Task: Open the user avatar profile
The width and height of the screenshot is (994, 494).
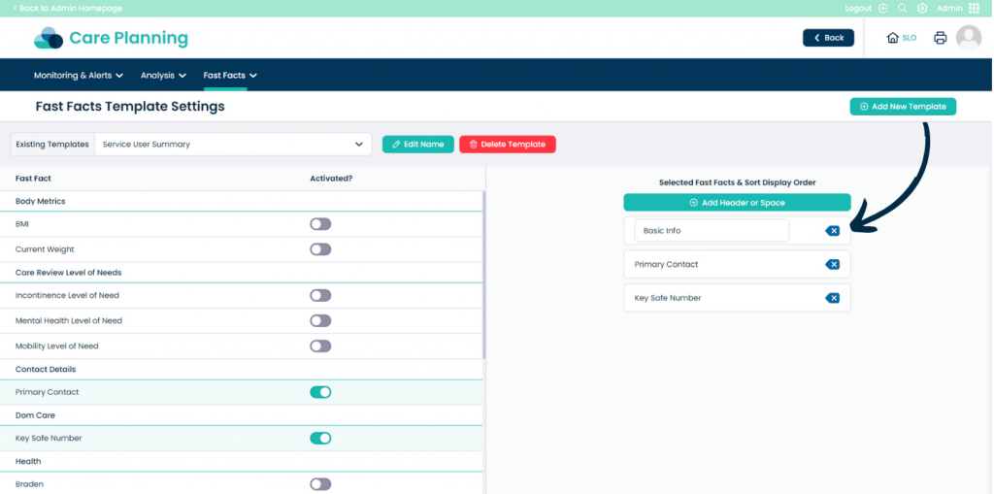Action: (969, 38)
